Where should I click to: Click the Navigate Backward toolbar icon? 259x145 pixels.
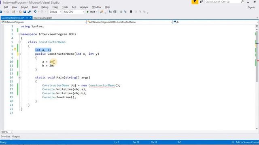coord(1,12)
